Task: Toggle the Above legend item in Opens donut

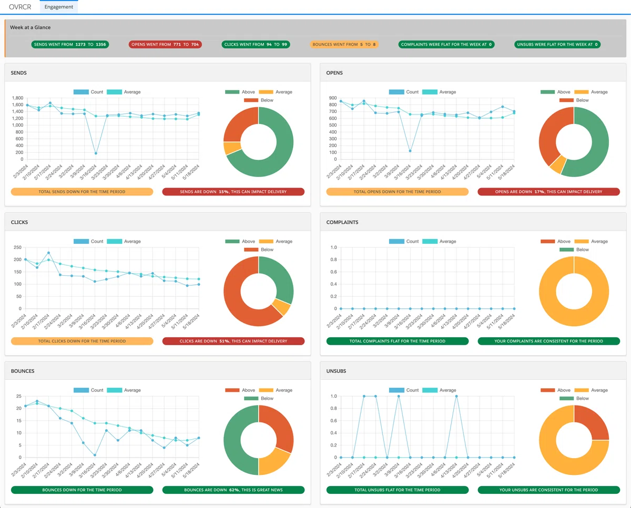Action: (x=556, y=92)
